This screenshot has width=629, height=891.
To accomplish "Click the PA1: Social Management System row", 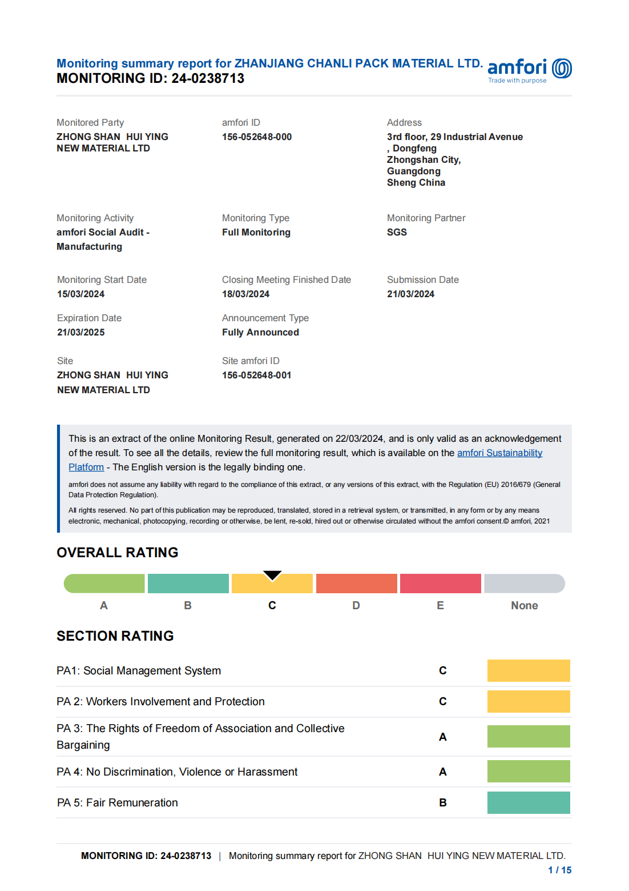I will point(314,670).
